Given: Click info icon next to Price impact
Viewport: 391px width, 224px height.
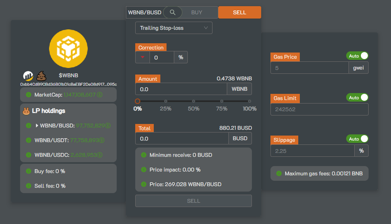Looking at the screenshot, I should [x=143, y=170].
